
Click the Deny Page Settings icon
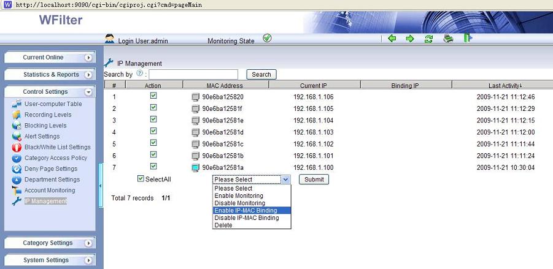pyautogui.click(x=17, y=169)
